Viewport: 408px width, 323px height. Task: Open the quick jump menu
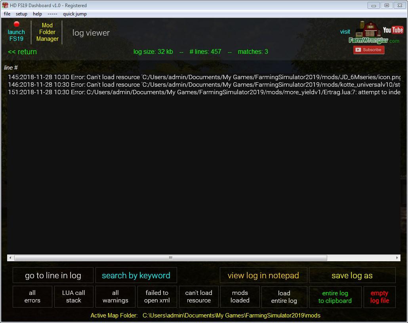click(x=74, y=14)
